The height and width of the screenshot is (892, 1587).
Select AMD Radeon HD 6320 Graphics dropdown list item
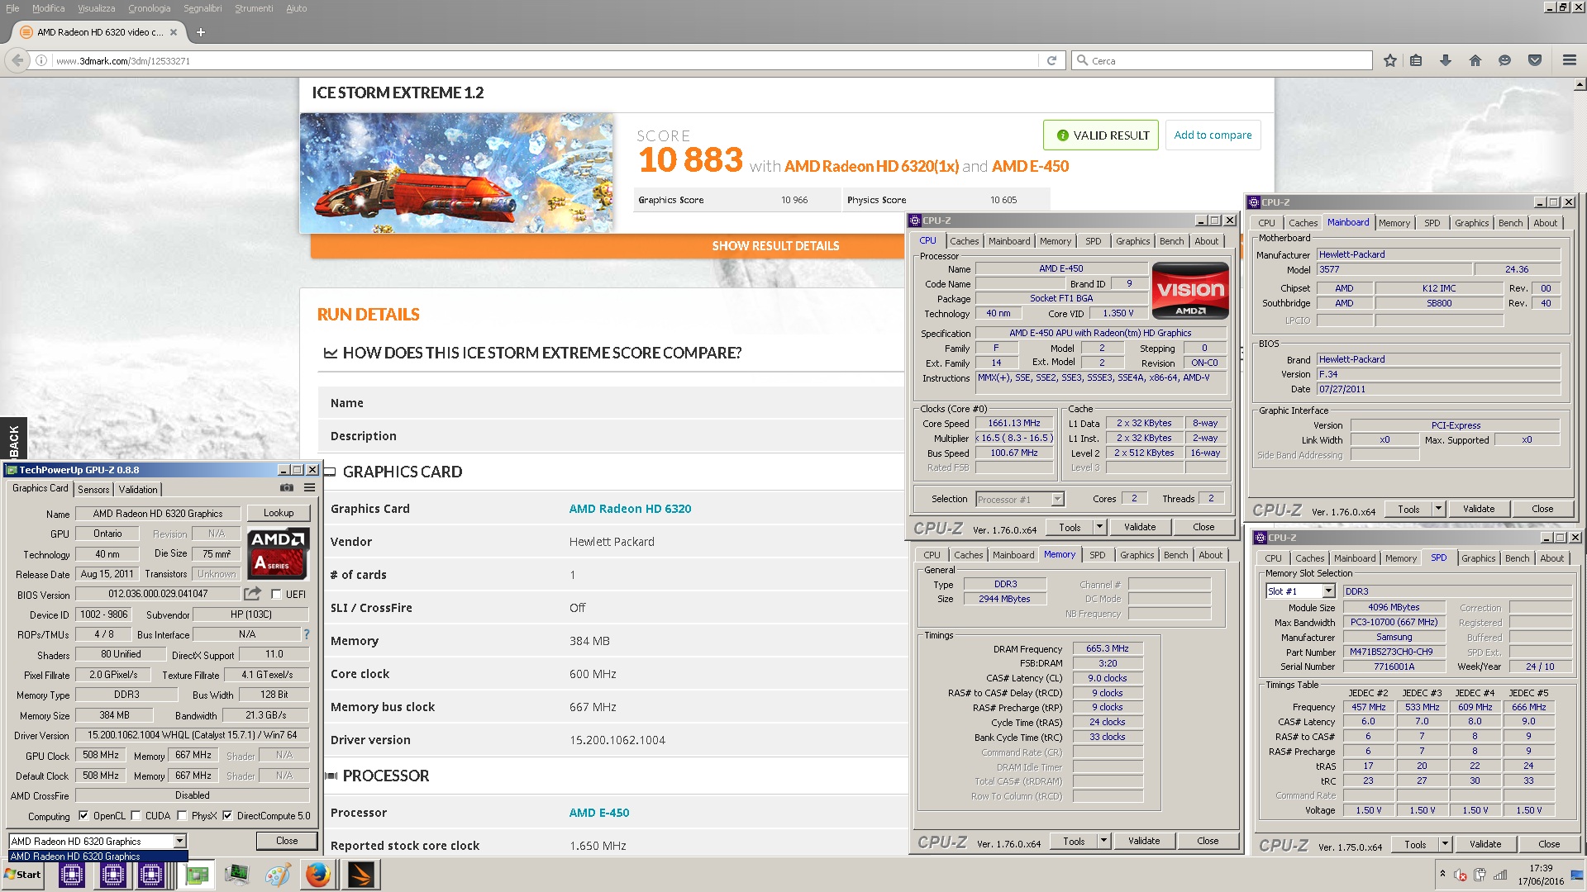coord(98,856)
